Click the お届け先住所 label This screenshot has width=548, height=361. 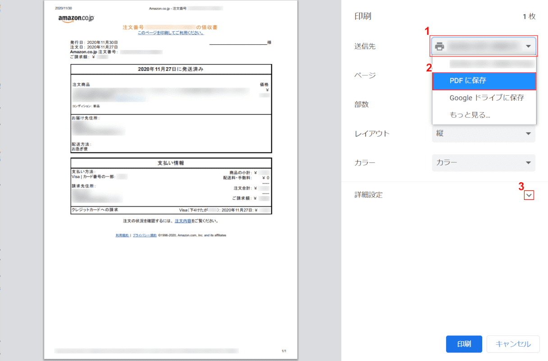pos(86,118)
